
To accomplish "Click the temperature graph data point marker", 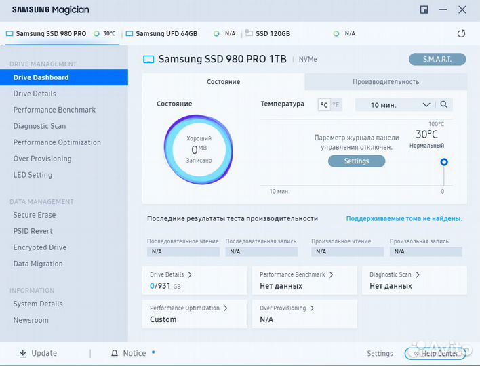I will pyautogui.click(x=444, y=162).
